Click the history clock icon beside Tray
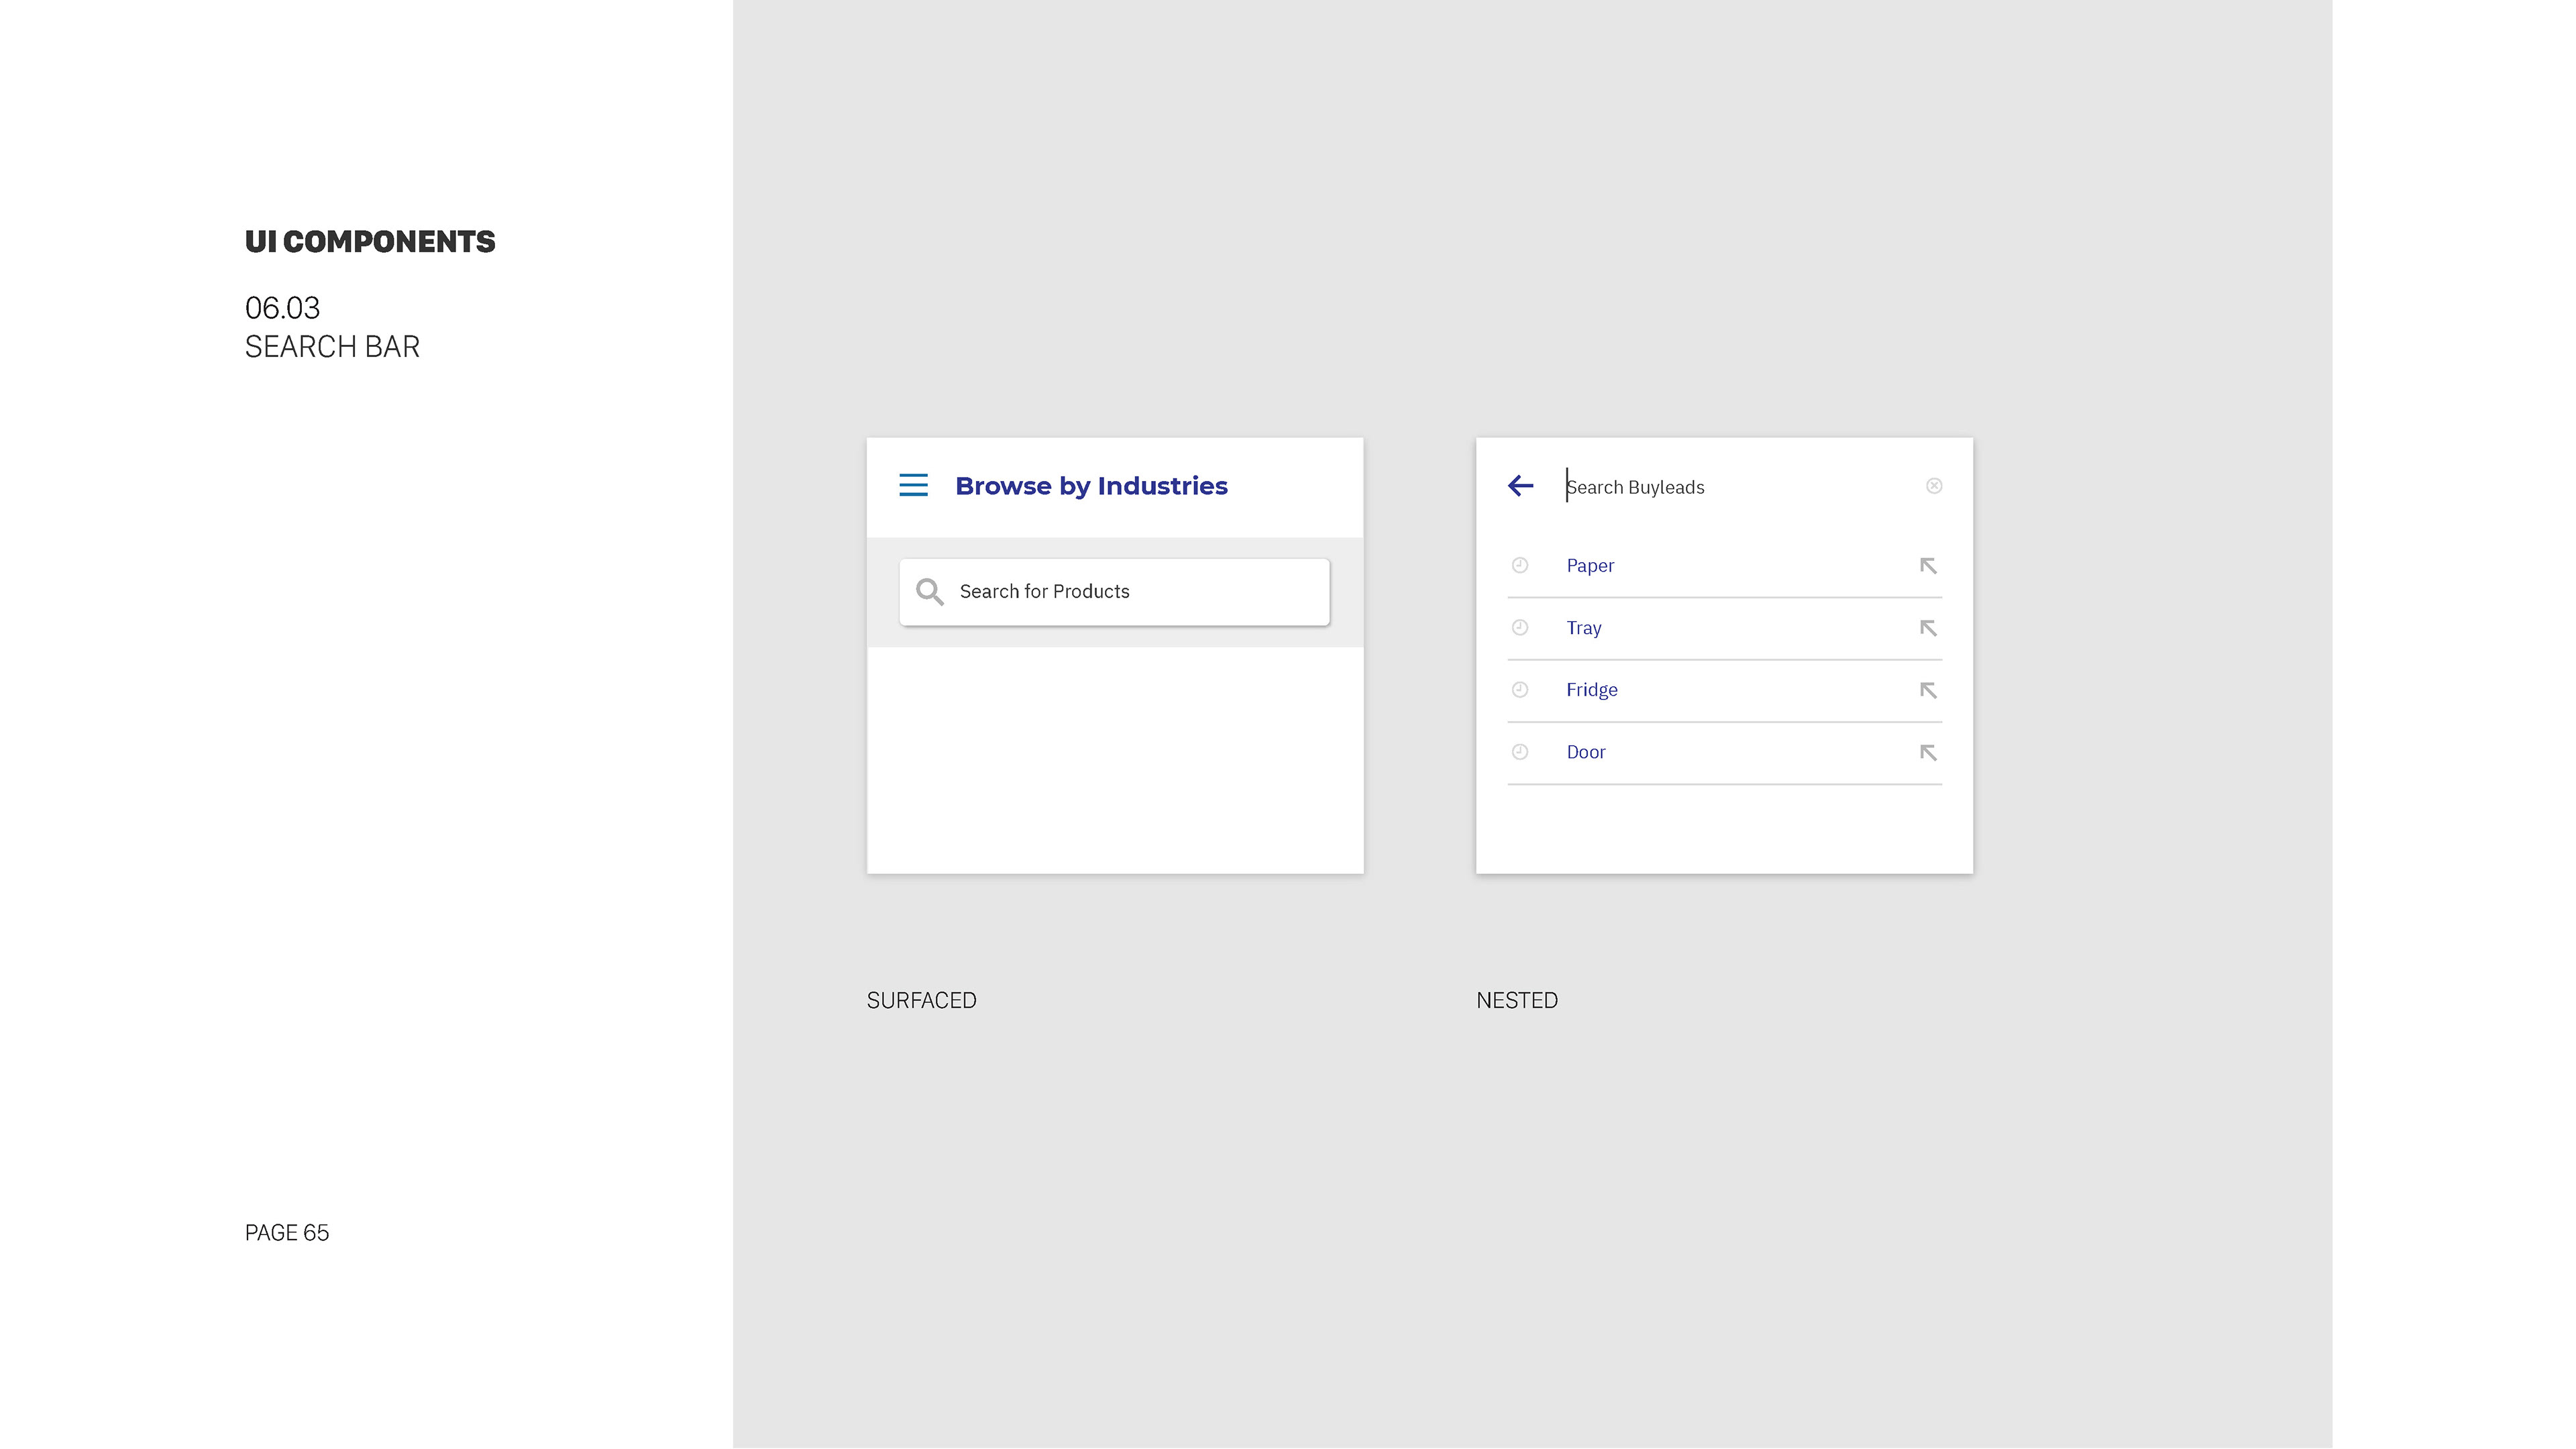2576x1449 pixels. (1519, 627)
